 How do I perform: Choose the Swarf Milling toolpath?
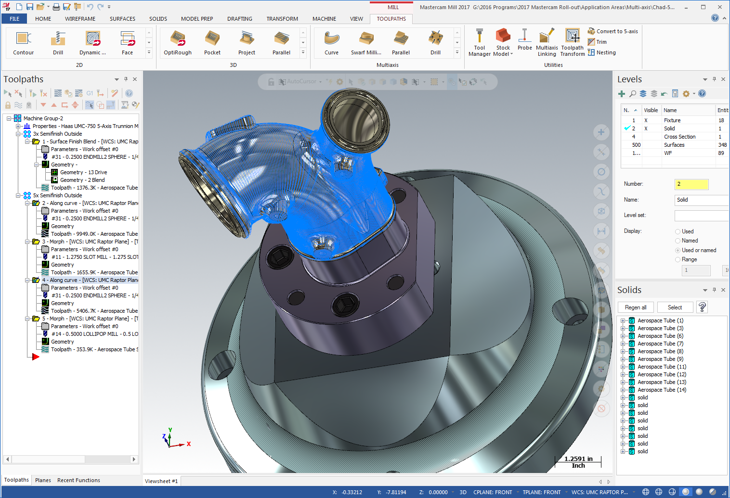366,43
